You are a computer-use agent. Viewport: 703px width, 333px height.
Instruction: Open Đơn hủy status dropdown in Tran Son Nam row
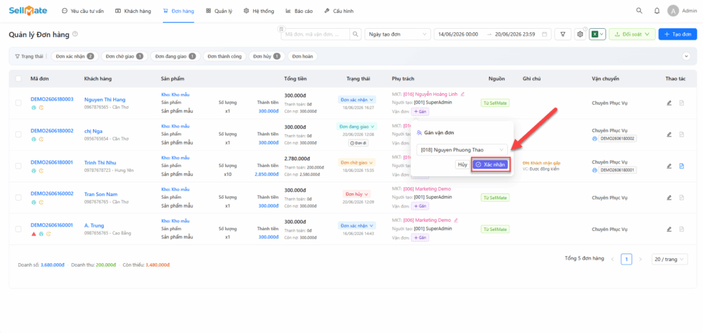pyautogui.click(x=357, y=194)
